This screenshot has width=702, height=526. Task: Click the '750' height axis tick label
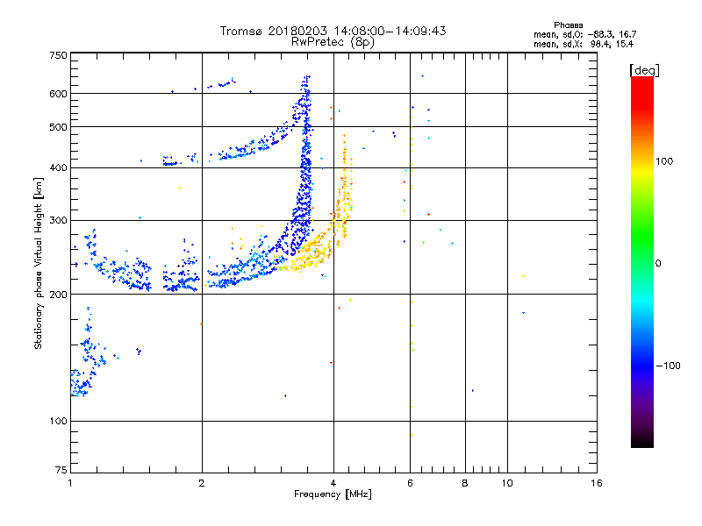58,56
